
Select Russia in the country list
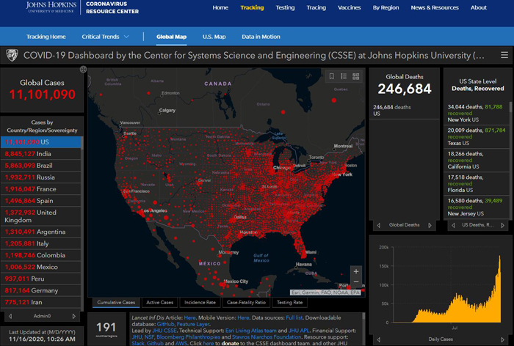tap(40, 177)
